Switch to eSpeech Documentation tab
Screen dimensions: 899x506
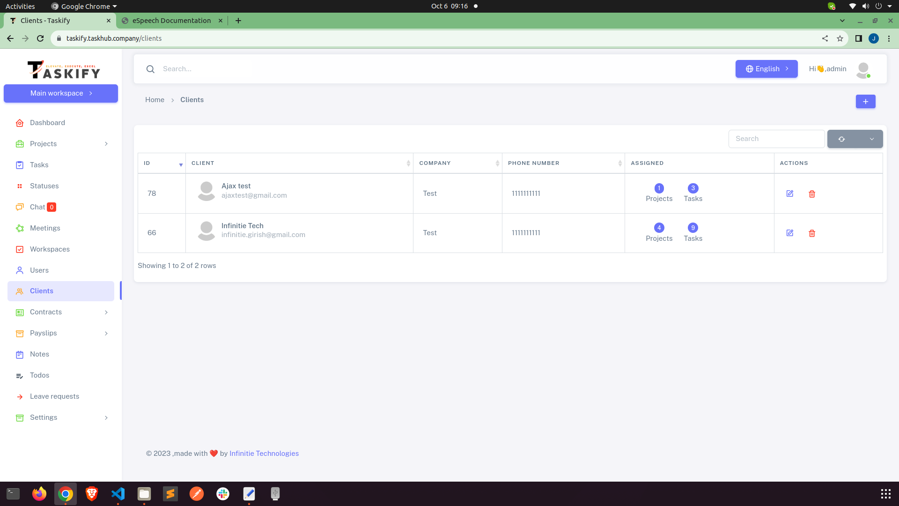(171, 21)
